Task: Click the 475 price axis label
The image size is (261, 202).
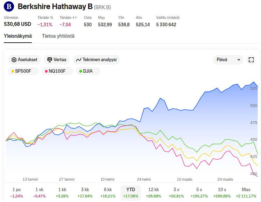Action: (254, 123)
